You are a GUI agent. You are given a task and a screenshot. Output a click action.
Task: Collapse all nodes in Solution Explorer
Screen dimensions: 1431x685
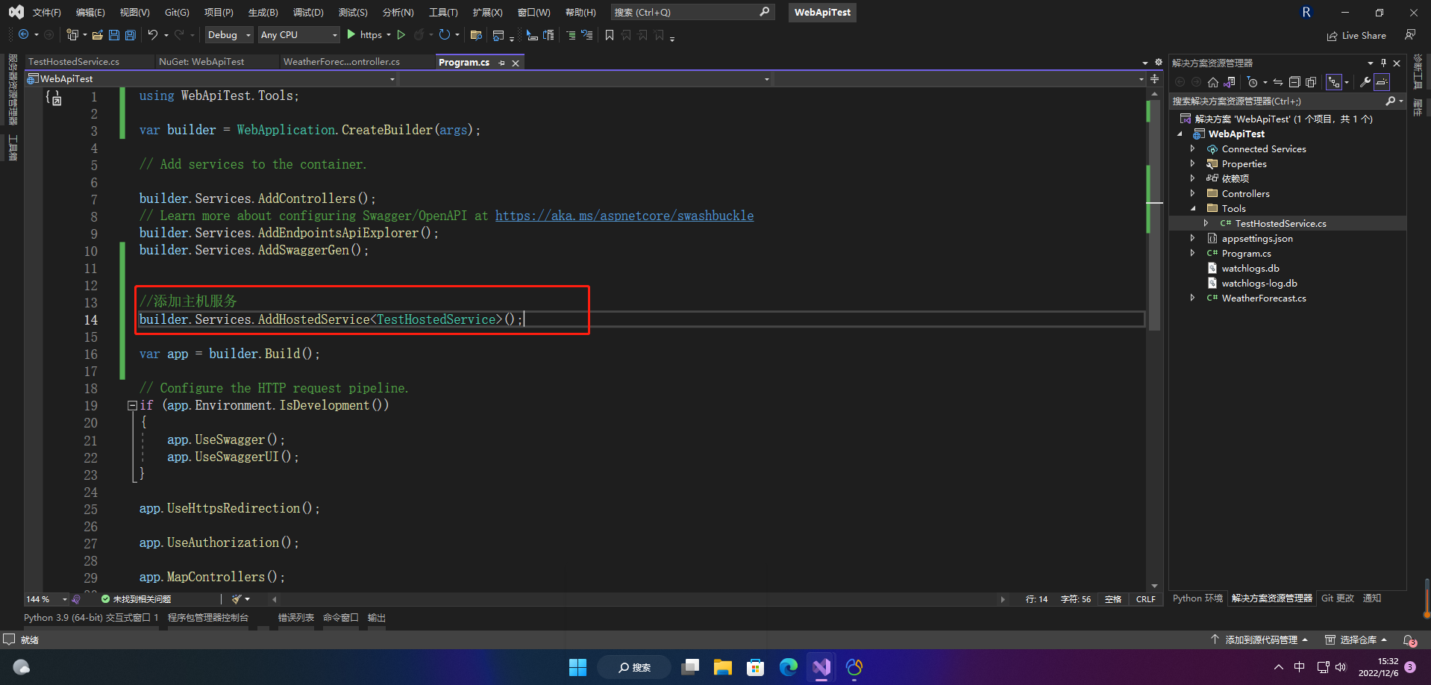click(1294, 82)
